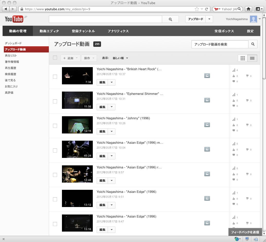Click thumbs-down icon for Ephemeral Shimmer
The height and width of the screenshot is (242, 266).
coord(247,101)
